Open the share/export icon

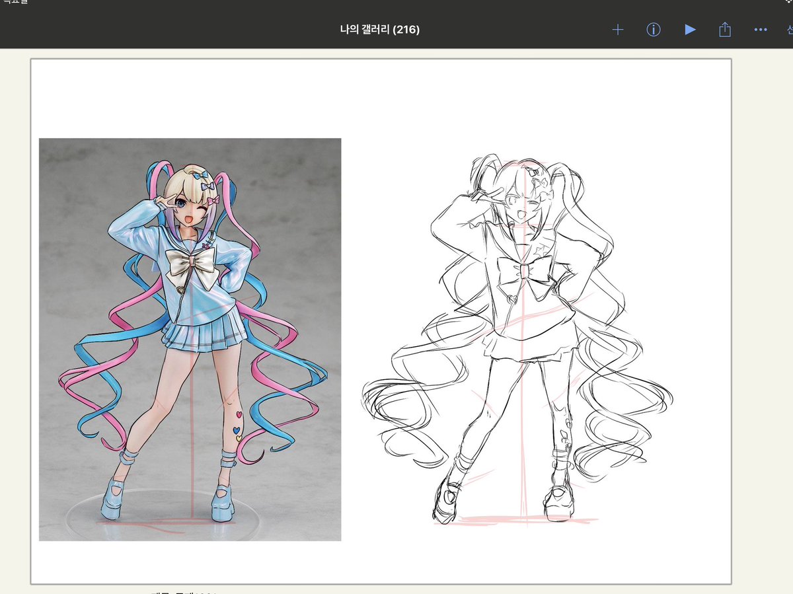point(725,29)
